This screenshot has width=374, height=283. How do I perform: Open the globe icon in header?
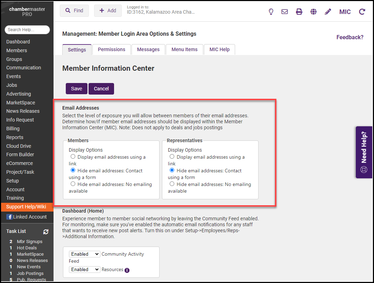(x=313, y=12)
